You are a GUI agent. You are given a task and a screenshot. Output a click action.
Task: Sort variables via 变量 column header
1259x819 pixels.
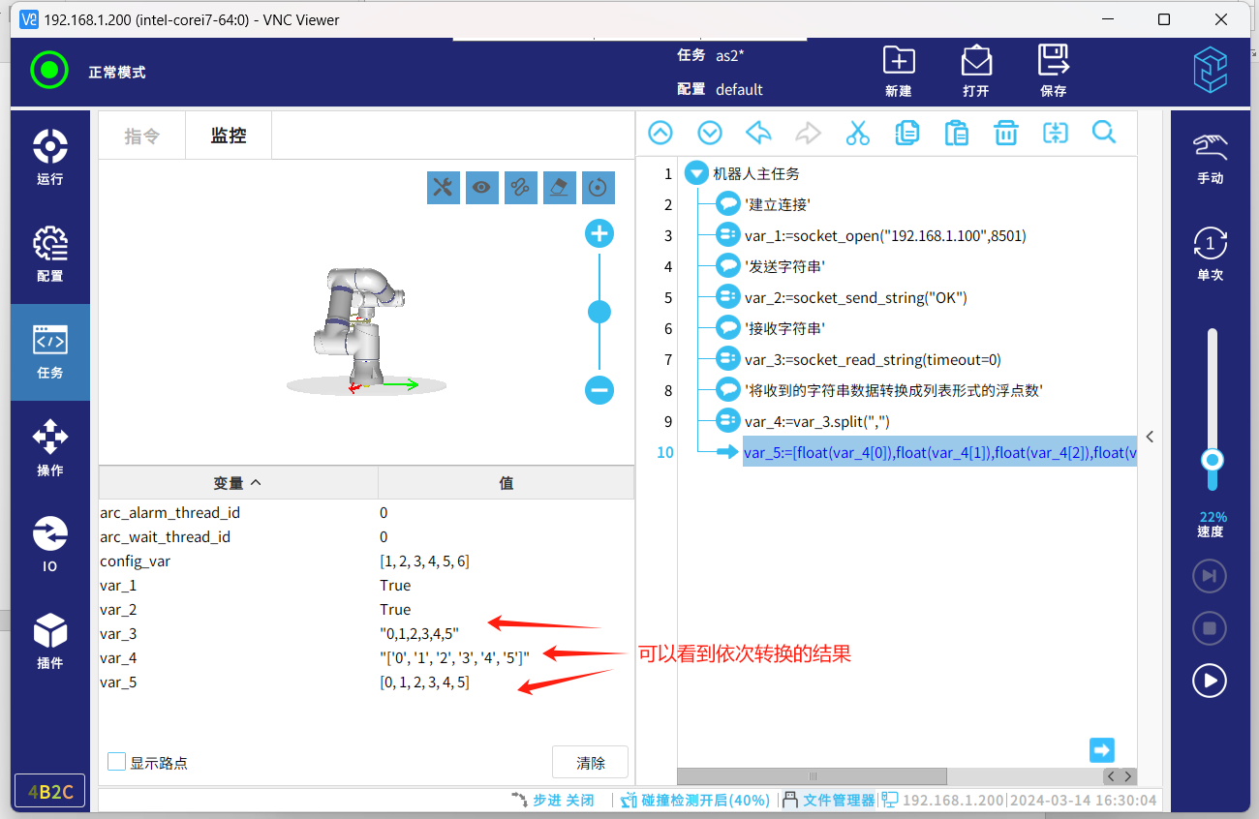tap(238, 482)
